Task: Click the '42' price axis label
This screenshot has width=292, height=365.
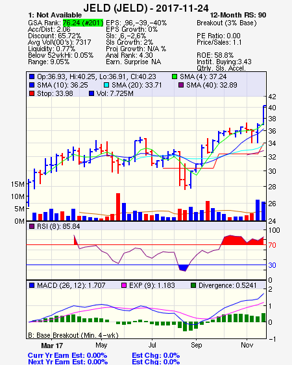Action: coord(272,97)
